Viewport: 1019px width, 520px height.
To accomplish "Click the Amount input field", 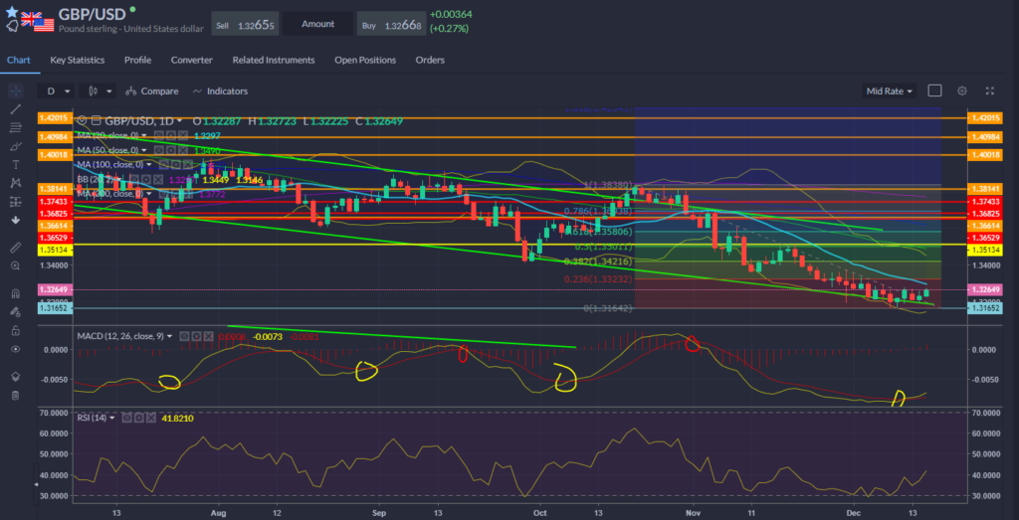I will (317, 22).
